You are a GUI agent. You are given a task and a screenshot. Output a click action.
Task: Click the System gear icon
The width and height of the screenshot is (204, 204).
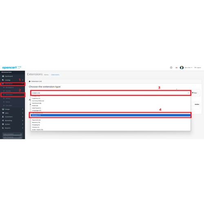point(3,124)
